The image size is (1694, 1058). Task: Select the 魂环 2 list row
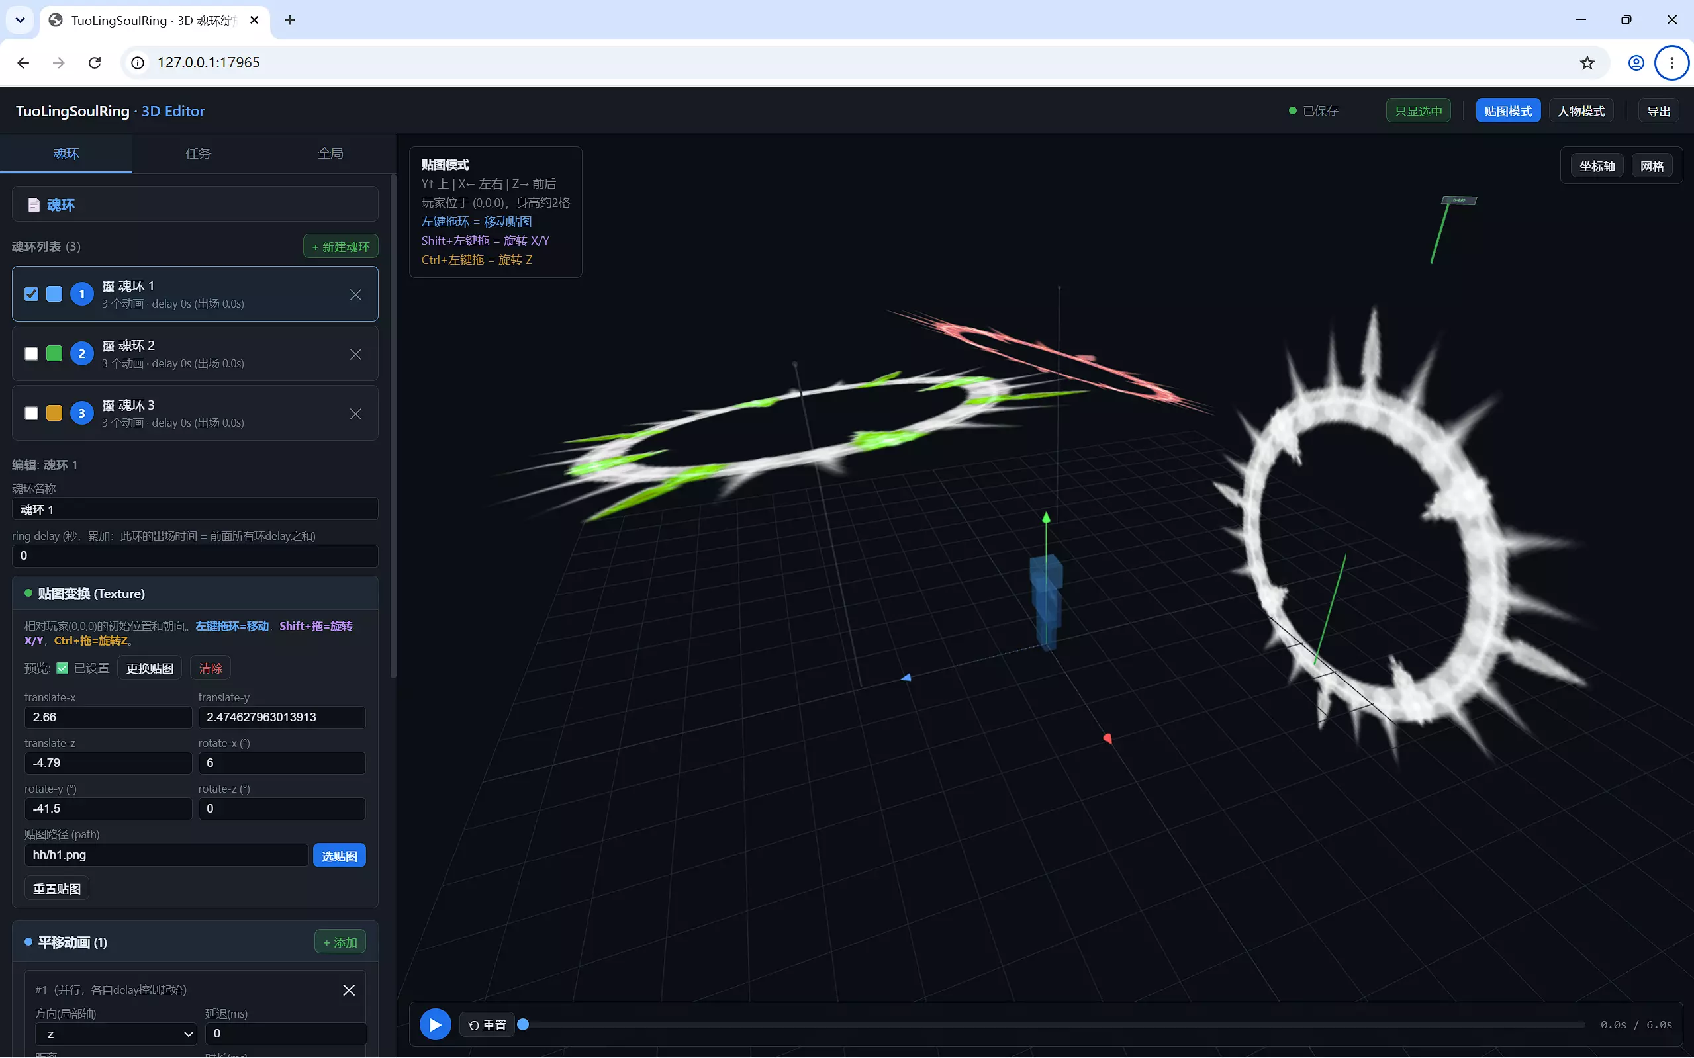195,353
